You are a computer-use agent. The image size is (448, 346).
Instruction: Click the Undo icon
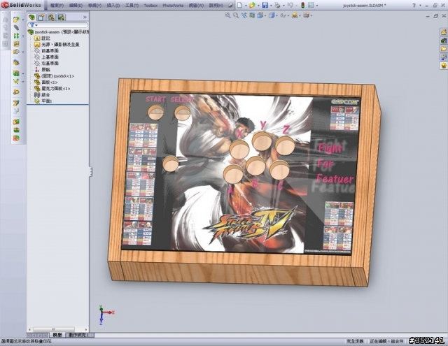(x=290, y=5)
